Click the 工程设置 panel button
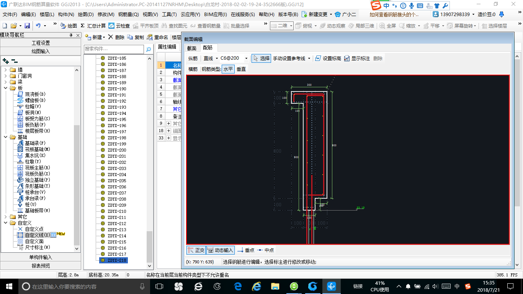This screenshot has height=294, width=523. click(x=41, y=43)
